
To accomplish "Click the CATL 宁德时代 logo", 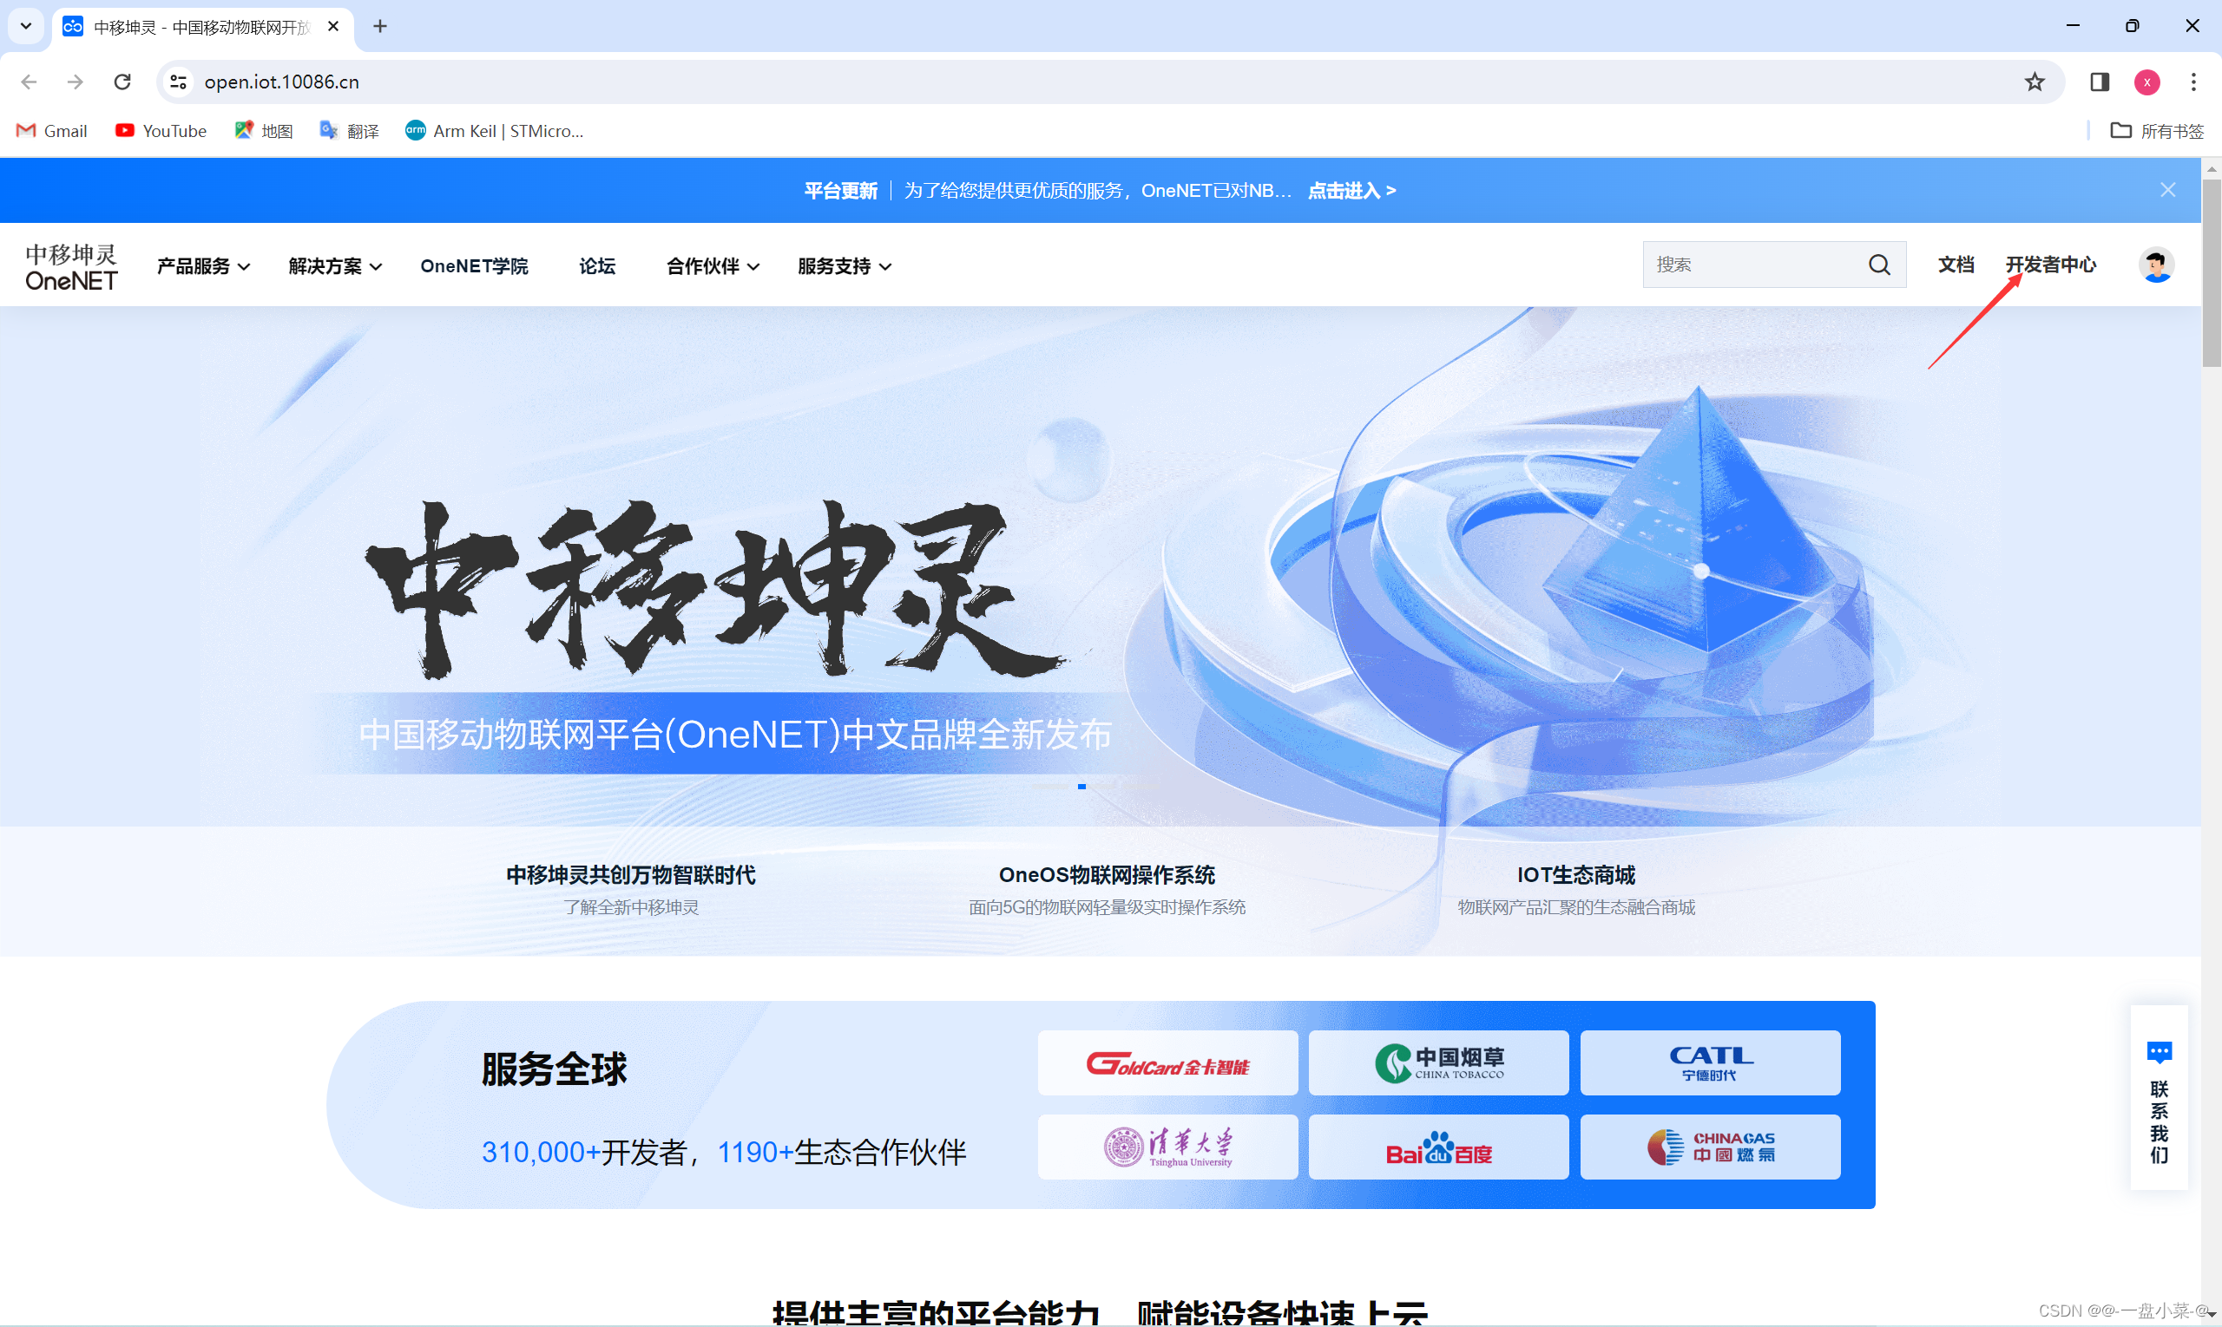I will (x=1709, y=1062).
